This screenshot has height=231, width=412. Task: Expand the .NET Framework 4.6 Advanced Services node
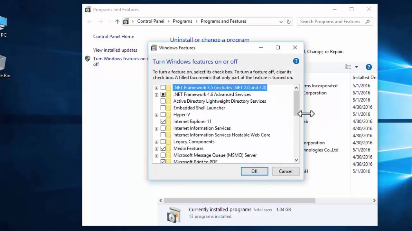[x=157, y=95]
